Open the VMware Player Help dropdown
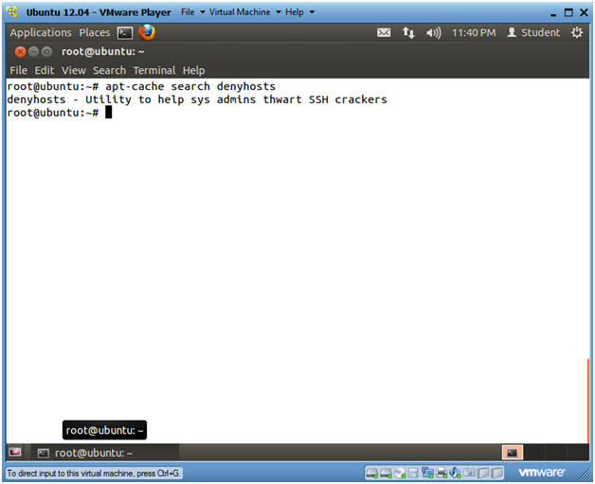 tap(299, 12)
